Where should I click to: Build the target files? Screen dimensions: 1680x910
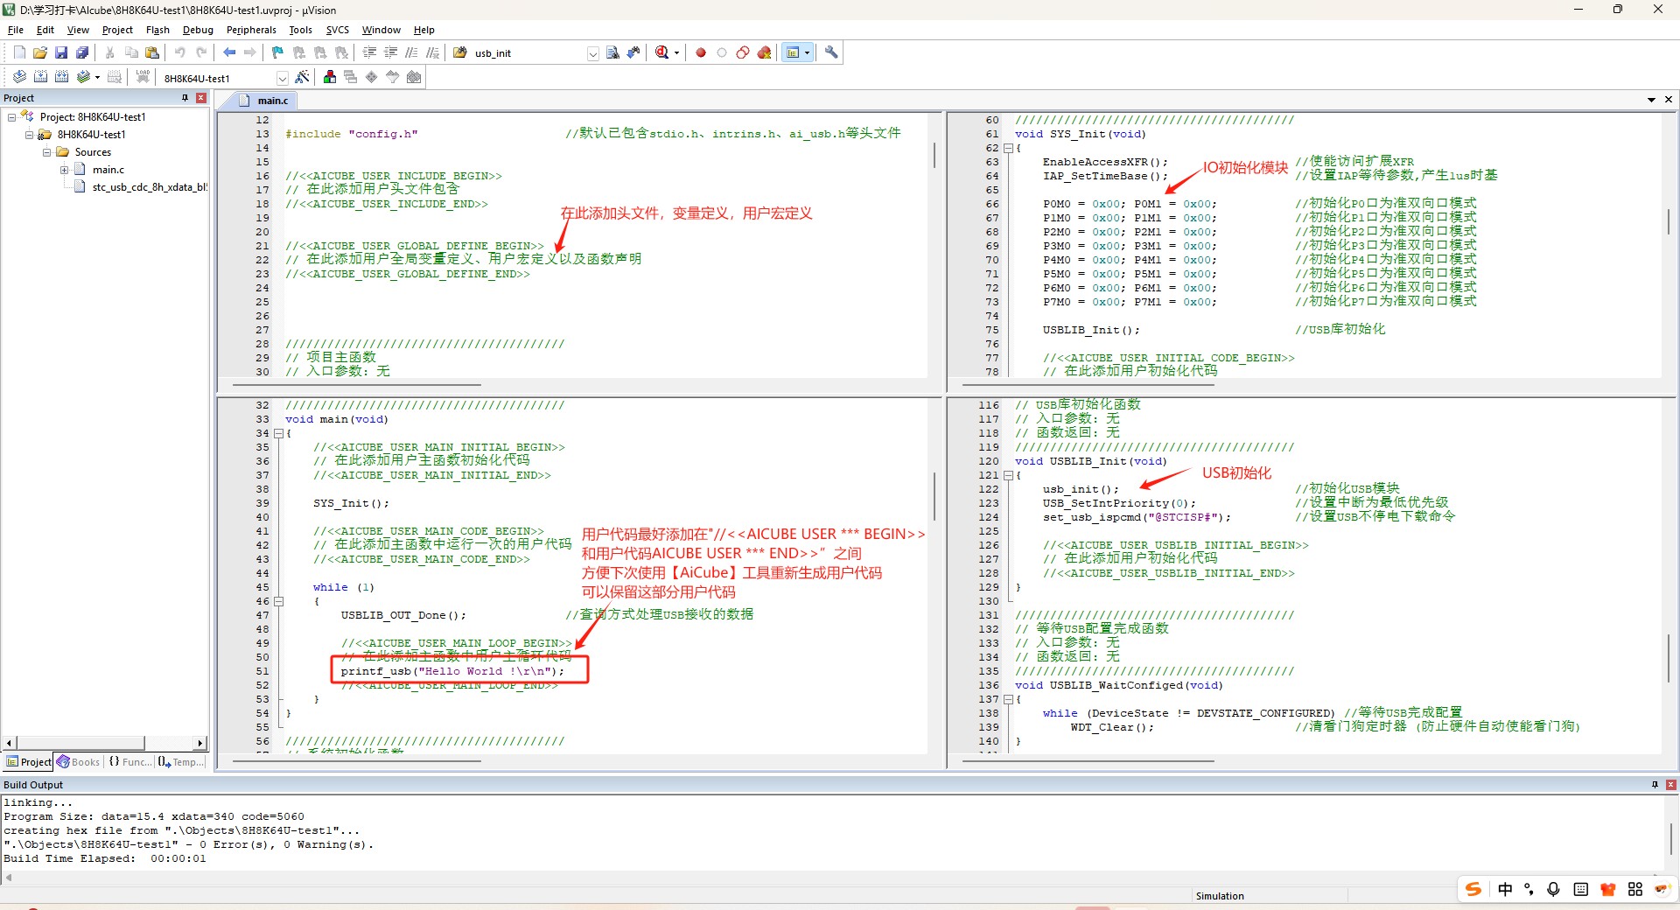[40, 77]
